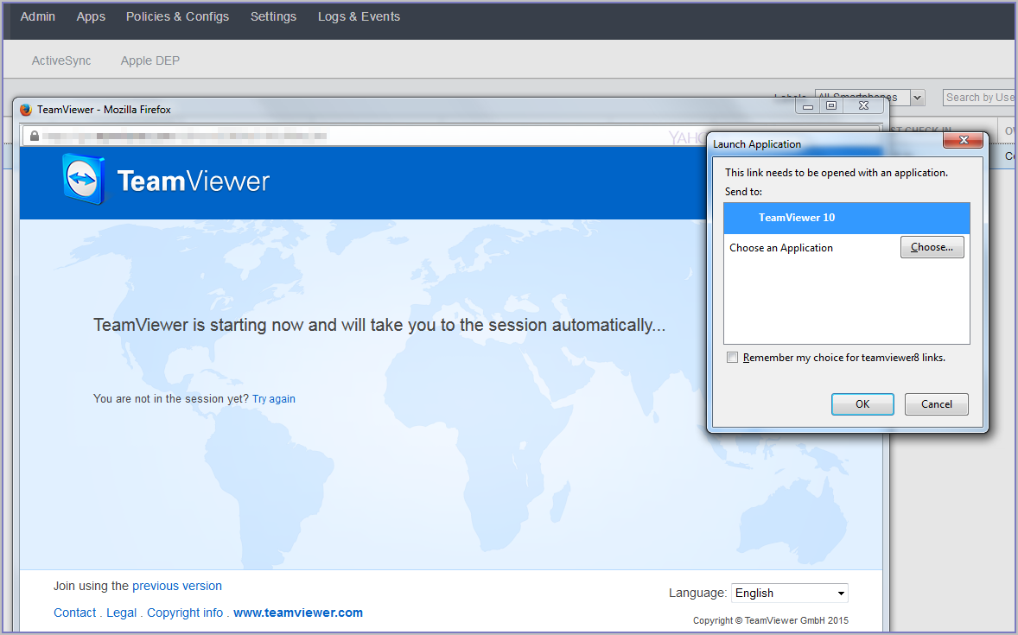The height and width of the screenshot is (635, 1018).
Task: Click OK in Launch Application dialog
Action: [862, 403]
